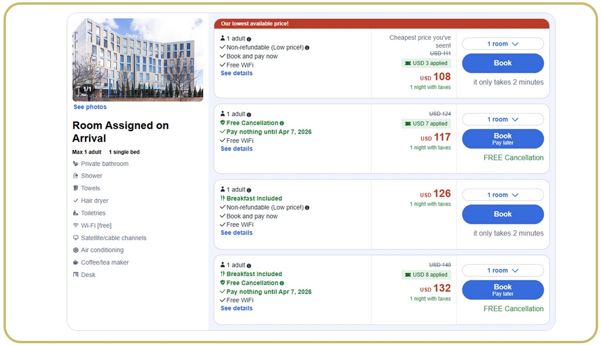Open the 1 room dropdown for USD 108 offer
The height and width of the screenshot is (345, 601).
click(503, 44)
